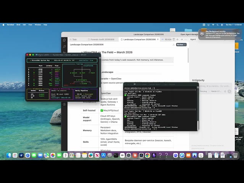
Task: Open Contacts from the Dock
Action: (72, 155)
